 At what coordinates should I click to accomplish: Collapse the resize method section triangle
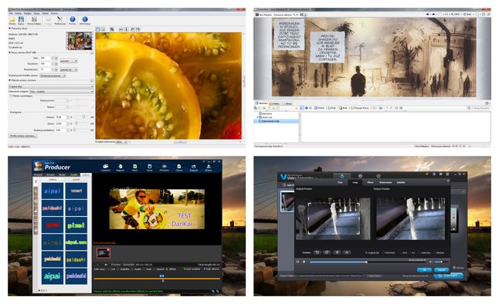point(10,80)
